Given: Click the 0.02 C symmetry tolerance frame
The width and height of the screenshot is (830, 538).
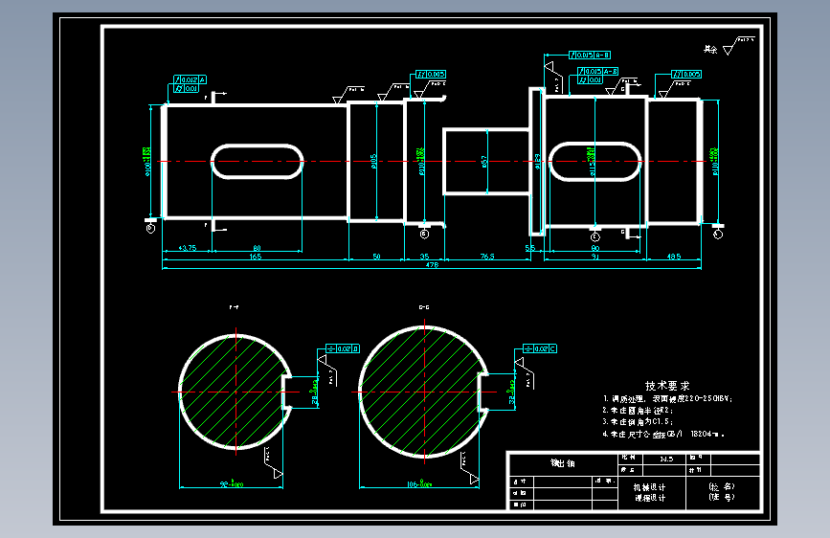Looking at the screenshot, I should pos(540,348).
